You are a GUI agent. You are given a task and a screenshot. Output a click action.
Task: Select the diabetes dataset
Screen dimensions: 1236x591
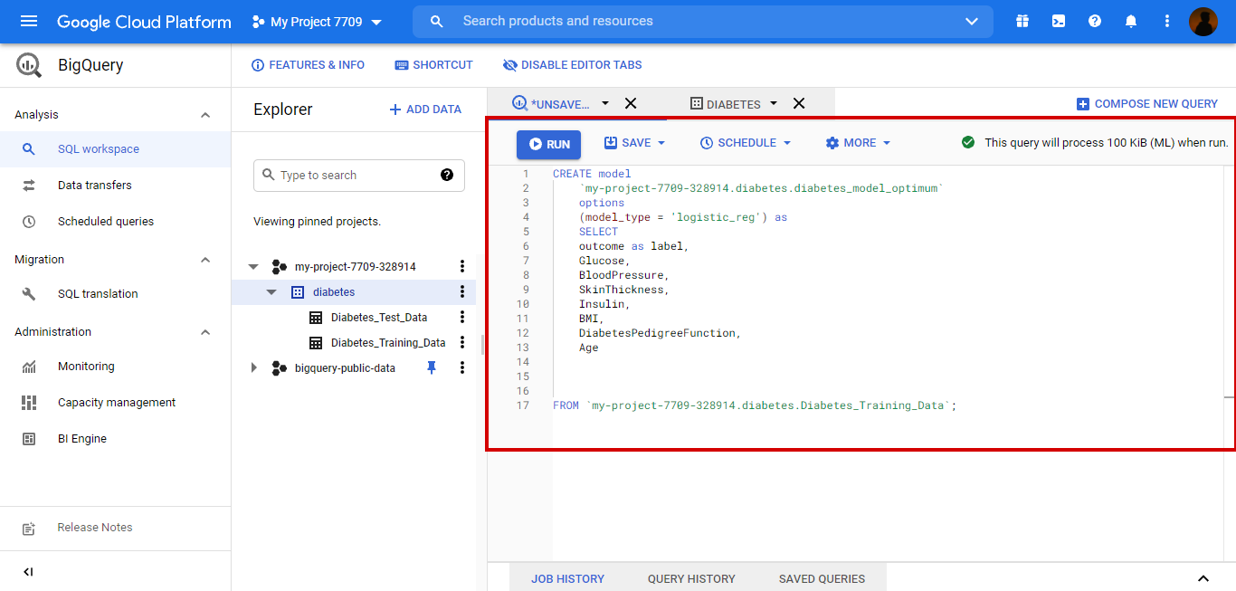tap(334, 292)
